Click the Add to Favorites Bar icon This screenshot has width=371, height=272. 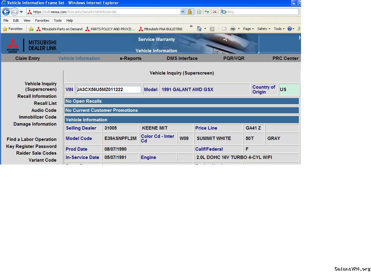[31, 29]
